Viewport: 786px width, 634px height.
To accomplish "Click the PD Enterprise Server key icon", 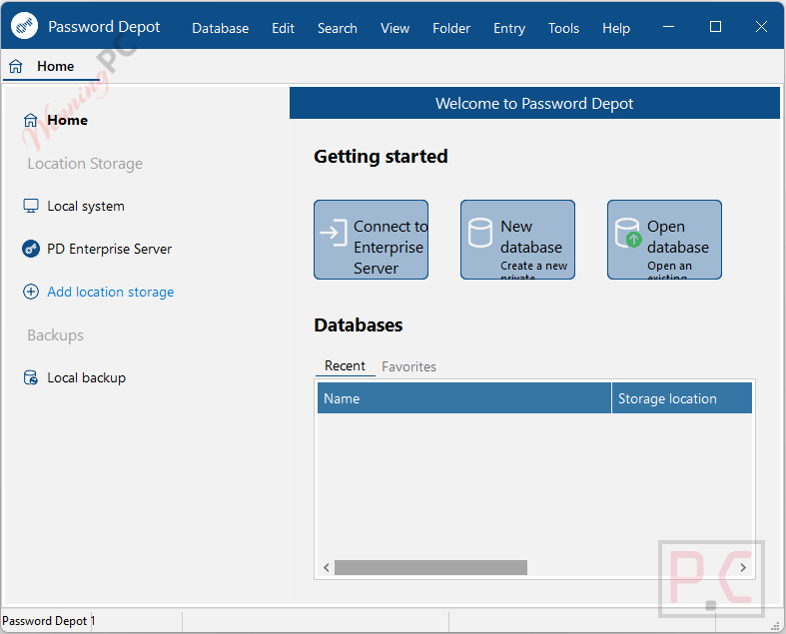I will tap(31, 249).
